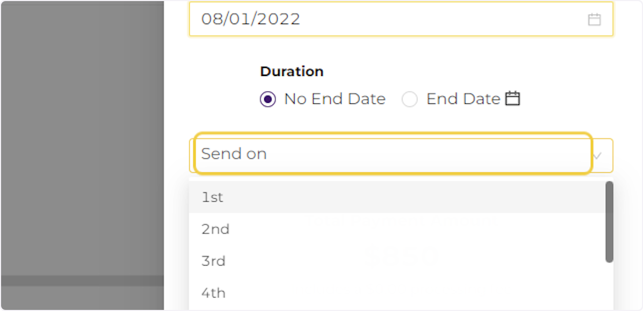Image resolution: width=643 pixels, height=311 pixels.
Task: Focus the Send on input field
Action: [x=322, y=155]
